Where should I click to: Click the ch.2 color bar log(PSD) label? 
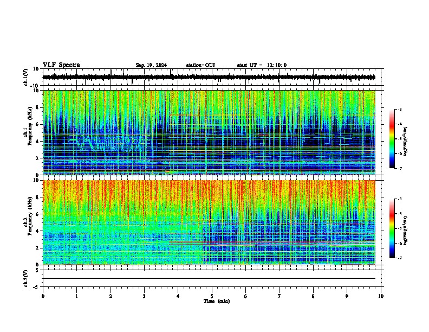point(405,231)
